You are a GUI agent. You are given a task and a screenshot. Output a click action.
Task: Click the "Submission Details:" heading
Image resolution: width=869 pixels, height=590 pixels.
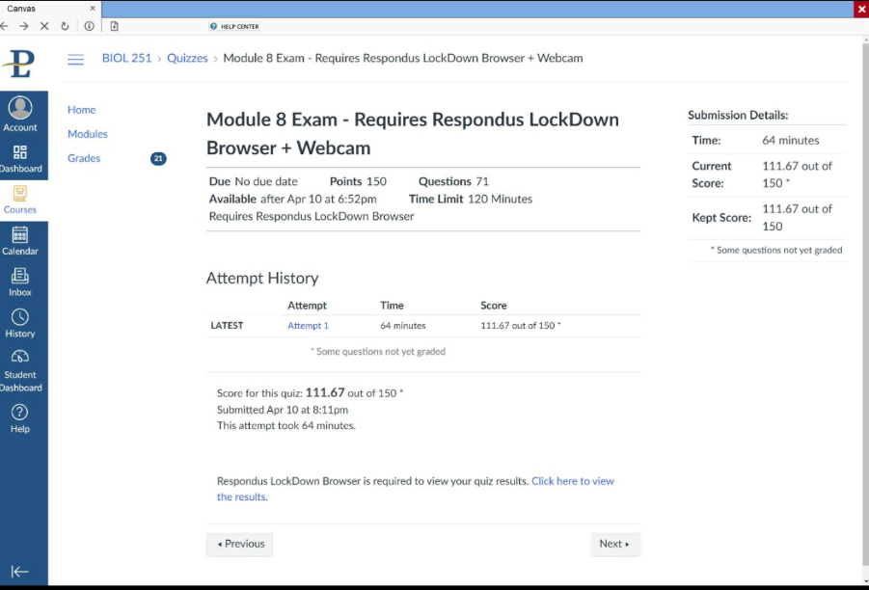(738, 116)
